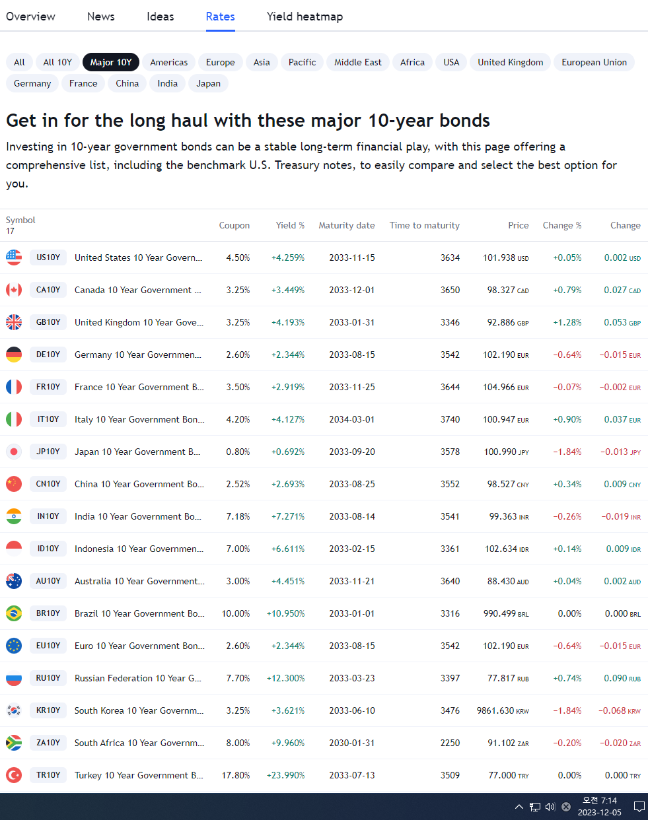The height and width of the screenshot is (820, 648).
Task: Click the South Africa flag icon
Action: [x=14, y=743]
